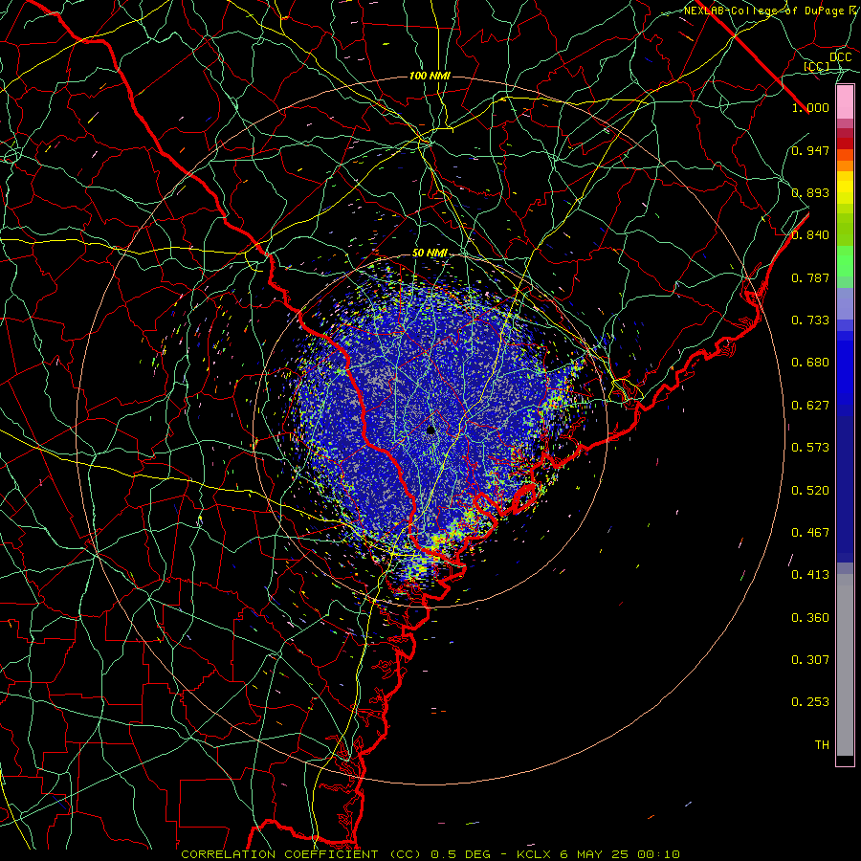Click the 0.947 scale value
Screen dimensions: 861x861
click(x=810, y=150)
